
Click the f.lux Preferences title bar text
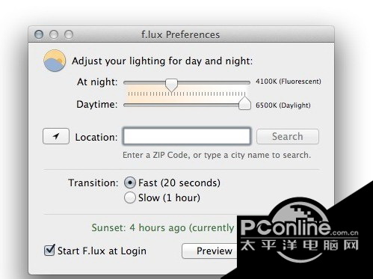[x=181, y=34]
